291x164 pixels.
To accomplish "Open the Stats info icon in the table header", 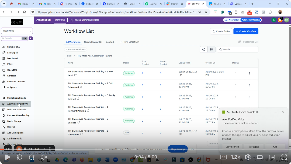I will pos(238,63).
